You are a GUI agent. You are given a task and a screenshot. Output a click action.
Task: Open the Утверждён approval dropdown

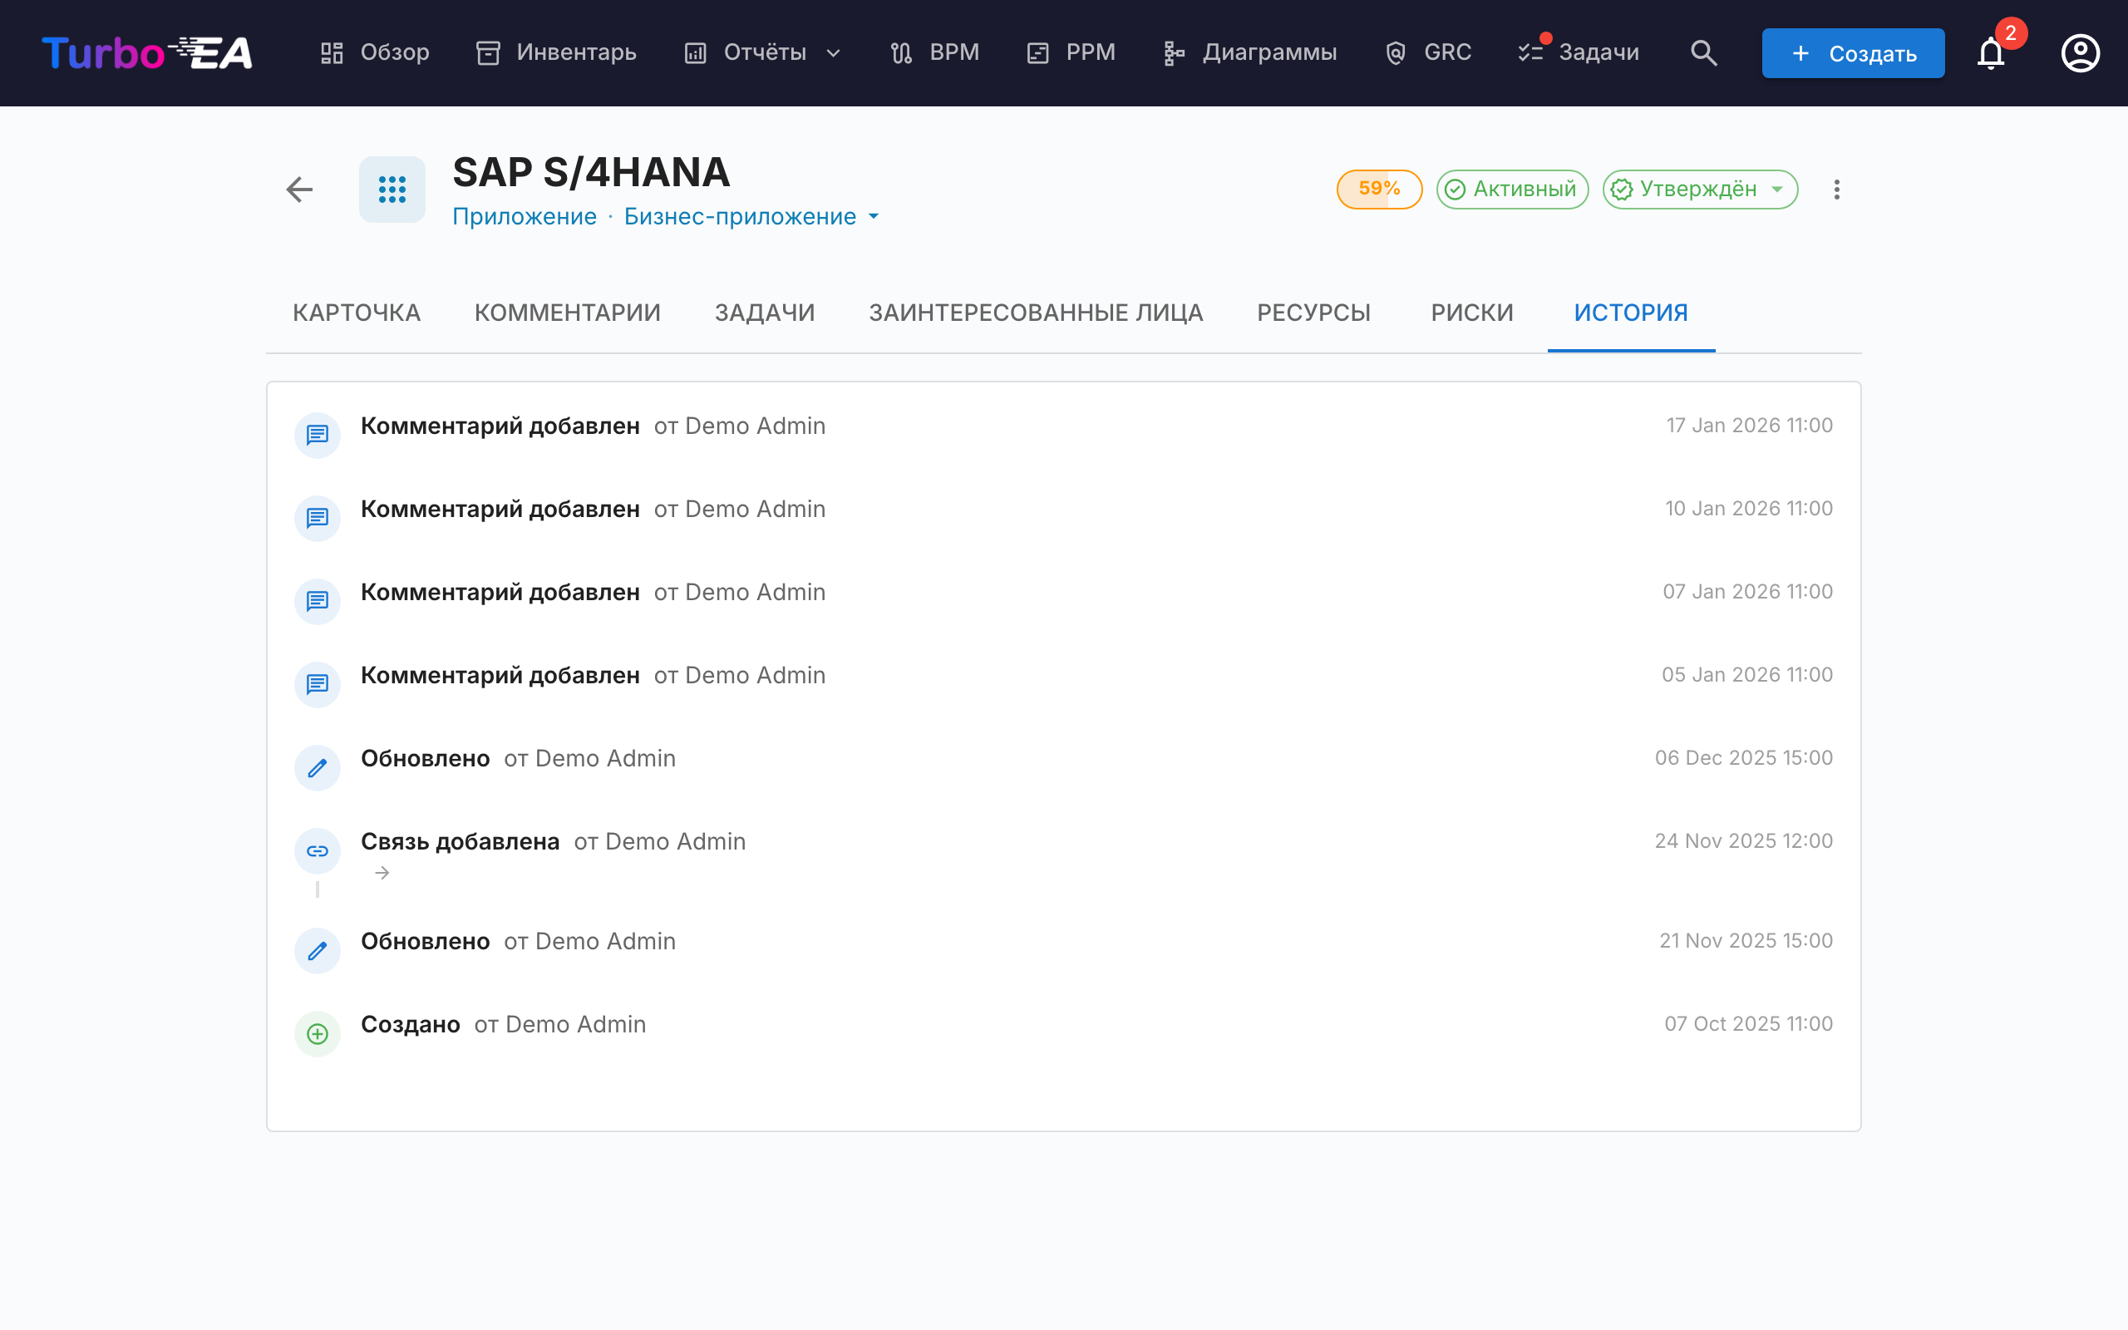click(1700, 190)
